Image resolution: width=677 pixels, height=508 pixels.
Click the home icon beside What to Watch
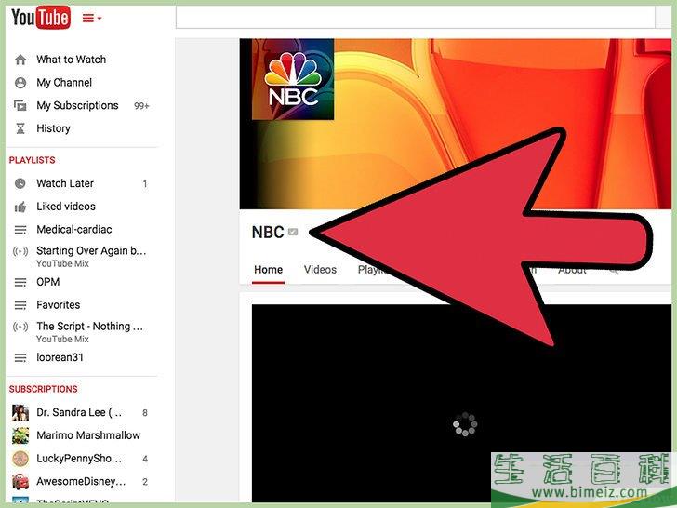click(20, 60)
